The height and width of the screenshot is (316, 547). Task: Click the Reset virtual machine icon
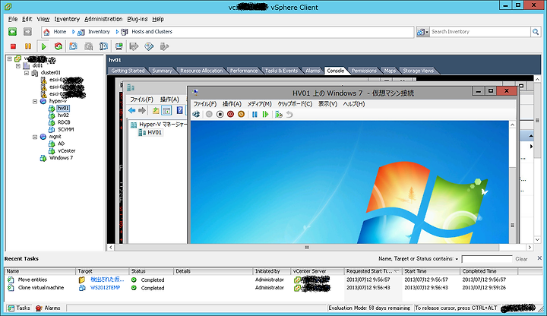tap(58, 46)
